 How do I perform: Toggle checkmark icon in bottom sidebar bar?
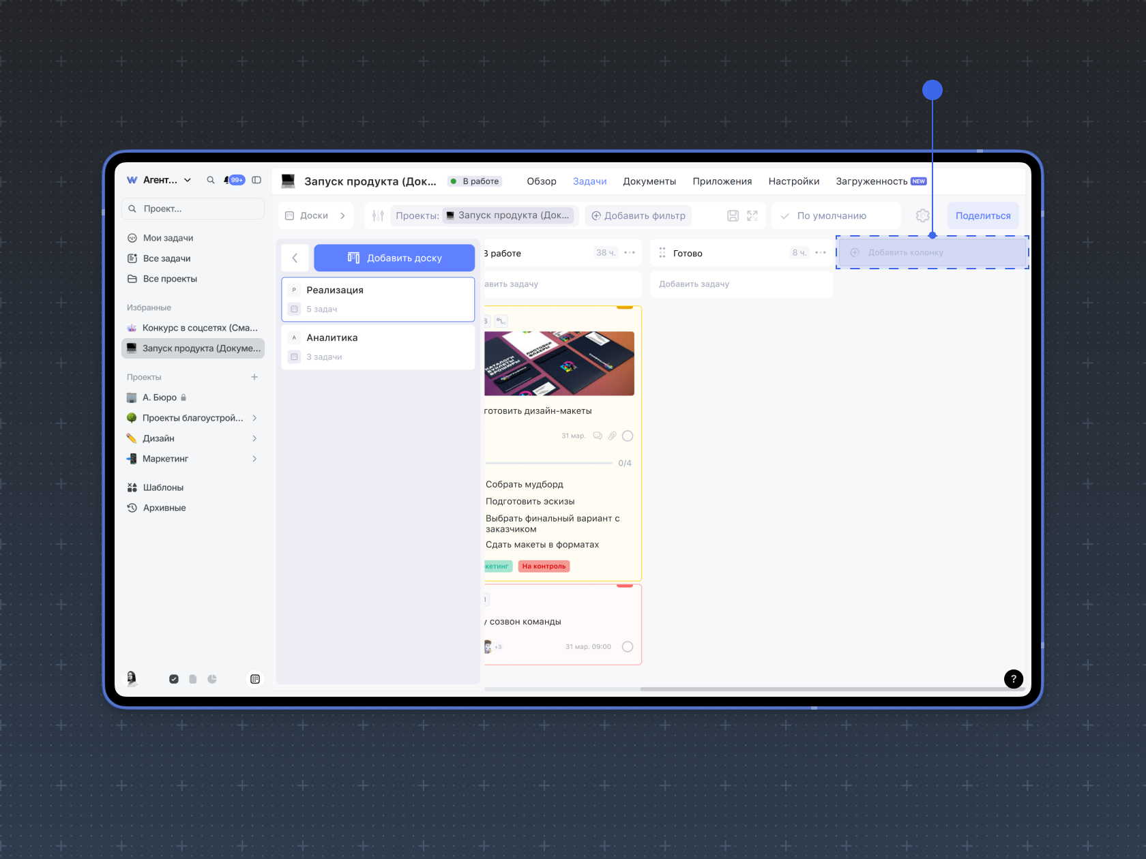point(174,679)
